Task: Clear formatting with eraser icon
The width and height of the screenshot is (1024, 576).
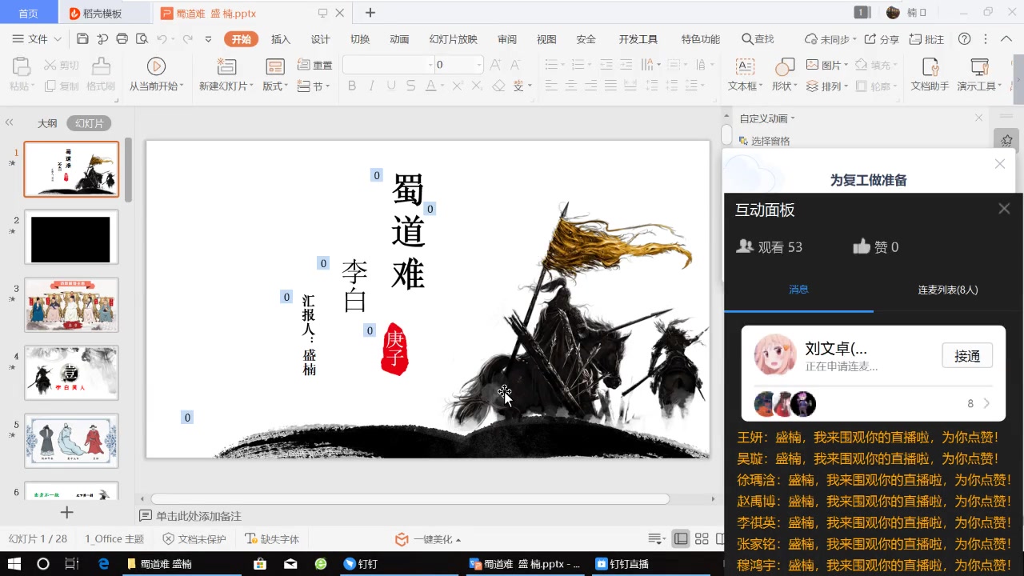Action: pyautogui.click(x=498, y=86)
